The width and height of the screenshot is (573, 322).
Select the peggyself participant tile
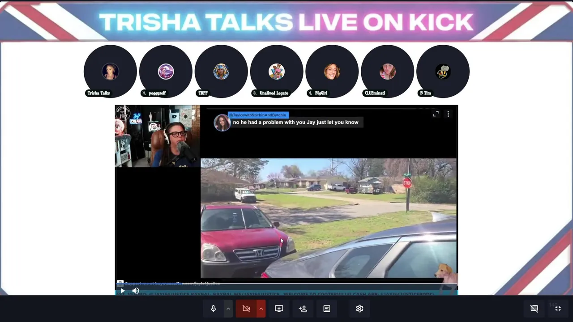point(166,71)
